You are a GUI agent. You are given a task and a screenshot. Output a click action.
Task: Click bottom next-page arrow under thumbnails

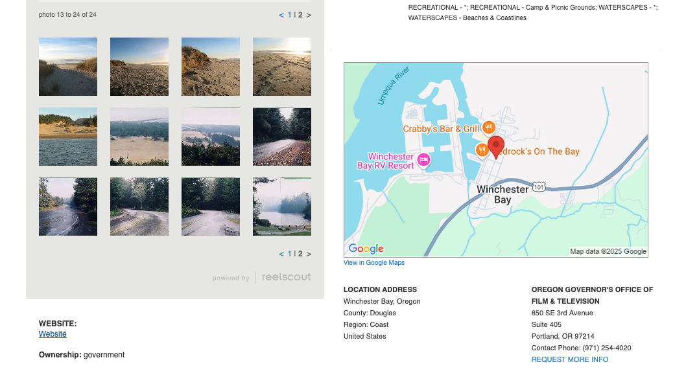pyautogui.click(x=309, y=254)
